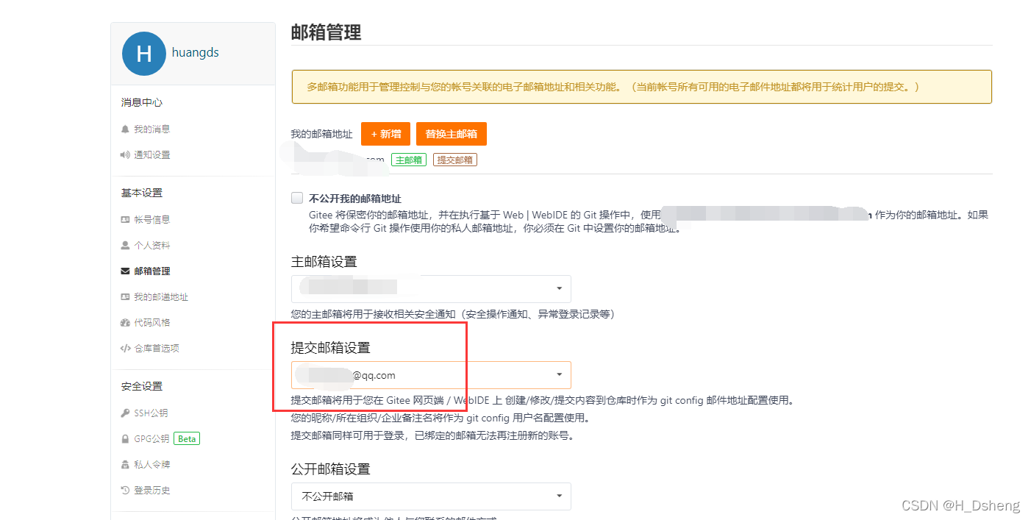
Task: Enable 不公开我的邮箱地址 checkbox
Action: click(x=297, y=197)
